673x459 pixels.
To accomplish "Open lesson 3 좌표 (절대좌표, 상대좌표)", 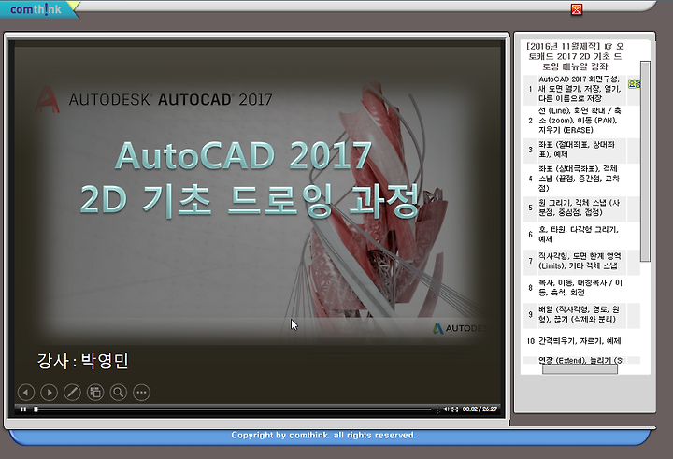I will [x=579, y=150].
